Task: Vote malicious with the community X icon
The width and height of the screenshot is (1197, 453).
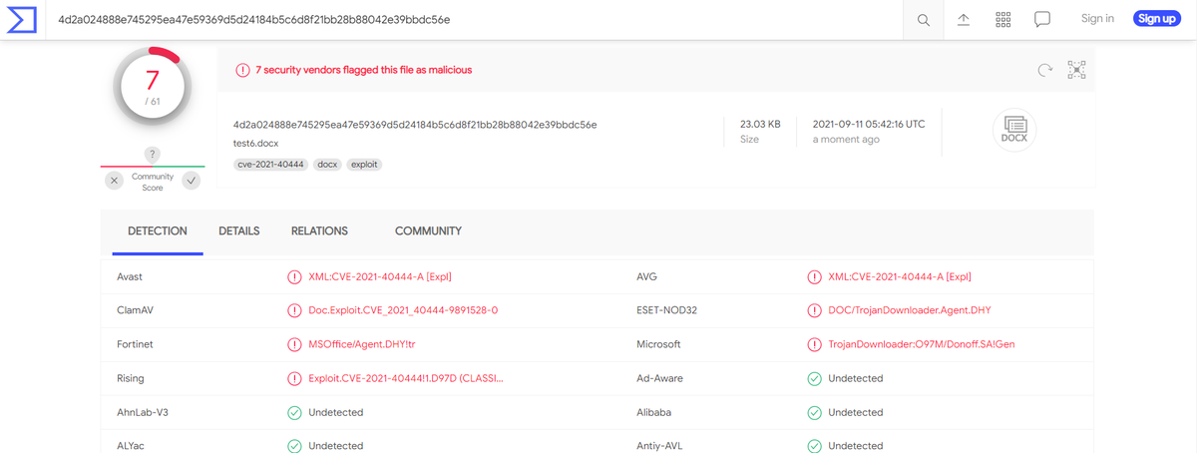Action: (115, 181)
